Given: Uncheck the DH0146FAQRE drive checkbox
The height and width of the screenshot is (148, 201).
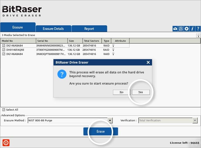Looking at the screenshot, I should coord(4,50).
